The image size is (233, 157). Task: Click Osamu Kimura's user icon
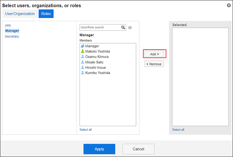(82, 57)
